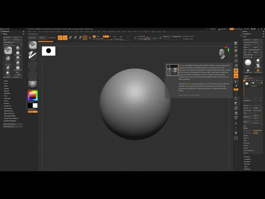This screenshot has width=265, height=199.
Task: Expand the Curve brush section
Action: 5,83
